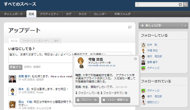
Task: Click 森山 千絵 avatar in the feed
Action: (x=12, y=104)
